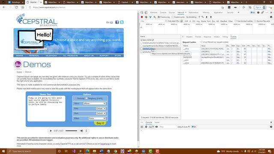Open console context 'top' dropdown
The image size is (274, 154).
pyautogui.click(x=151, y=127)
